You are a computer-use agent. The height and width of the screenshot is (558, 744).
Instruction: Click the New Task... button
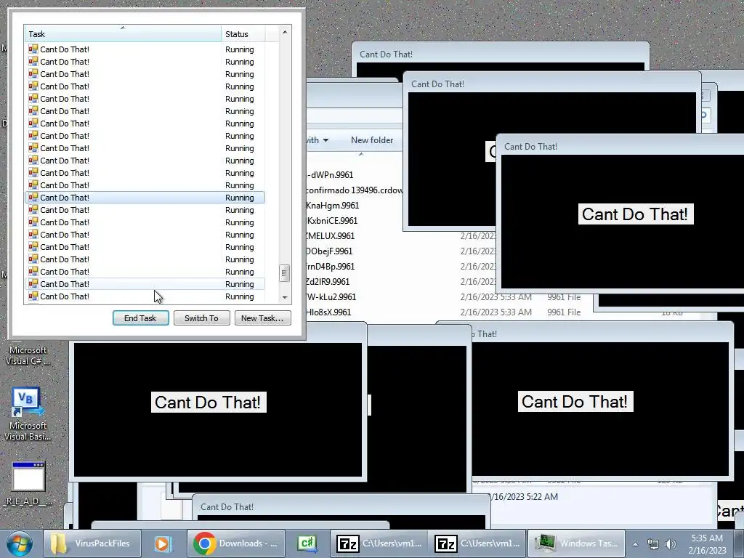point(262,318)
